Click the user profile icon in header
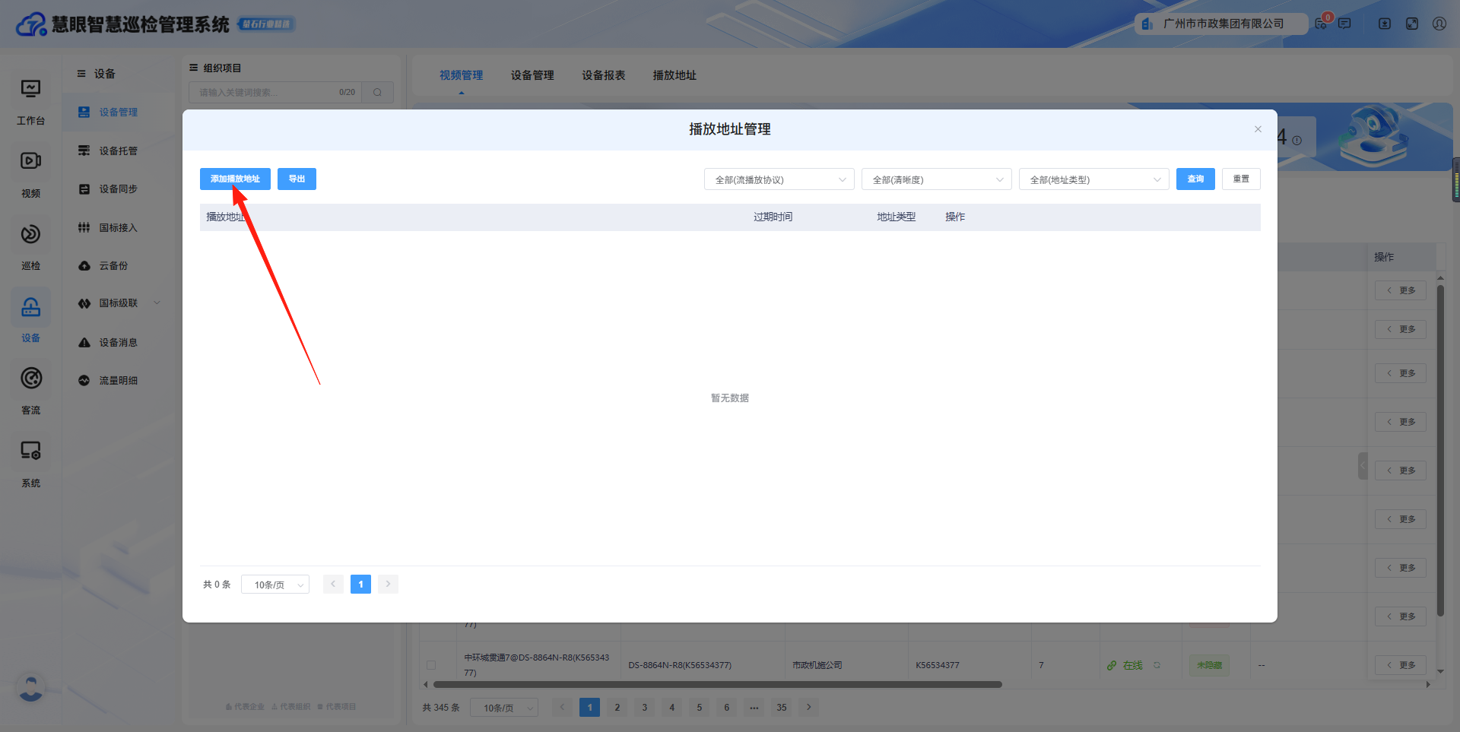 1439,24
